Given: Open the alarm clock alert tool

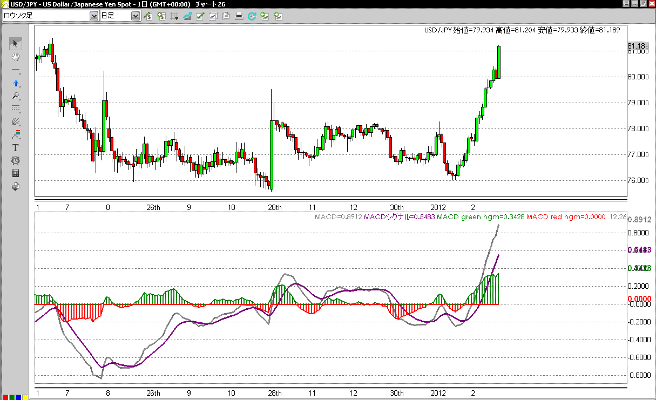Looking at the screenshot, I should pyautogui.click(x=16, y=160).
